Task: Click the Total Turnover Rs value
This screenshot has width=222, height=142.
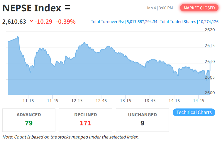Action: pyautogui.click(x=142, y=22)
